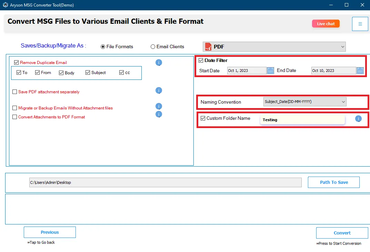This screenshot has height=252, width=370.
Task: Click info icon for Save PDF attachment separately
Action: point(159,91)
